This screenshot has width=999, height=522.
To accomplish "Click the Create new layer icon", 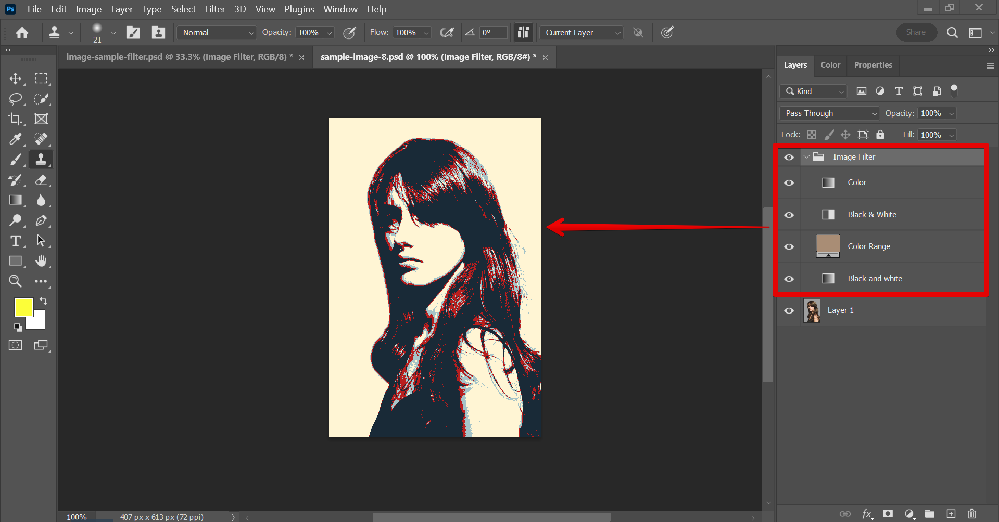I will click(951, 514).
